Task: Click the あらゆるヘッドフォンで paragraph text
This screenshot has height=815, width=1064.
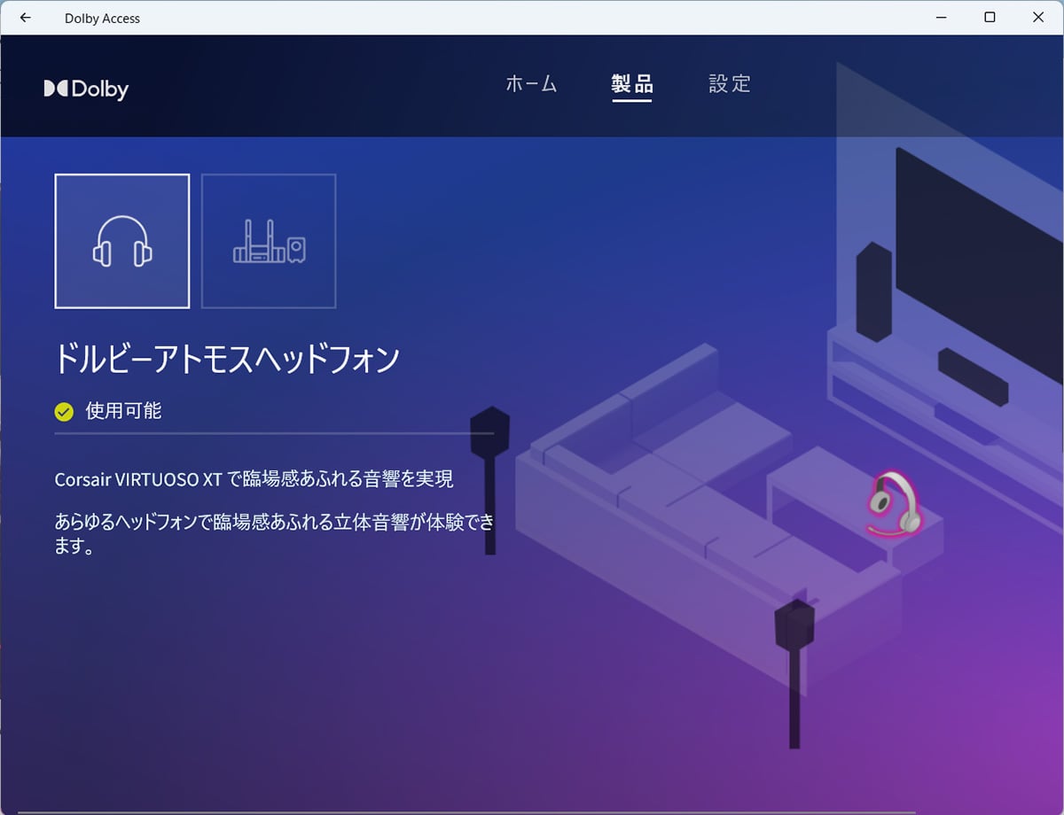Action: (x=274, y=534)
